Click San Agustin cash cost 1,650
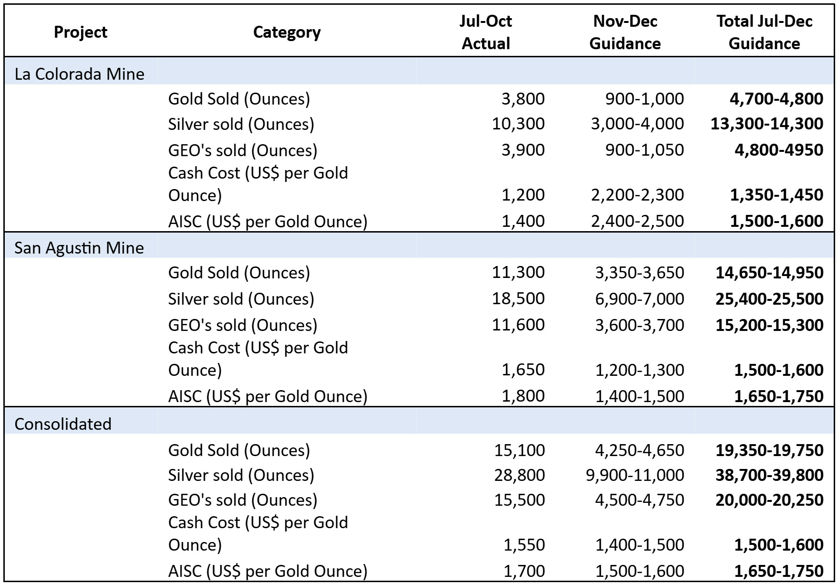 pyautogui.click(x=523, y=370)
